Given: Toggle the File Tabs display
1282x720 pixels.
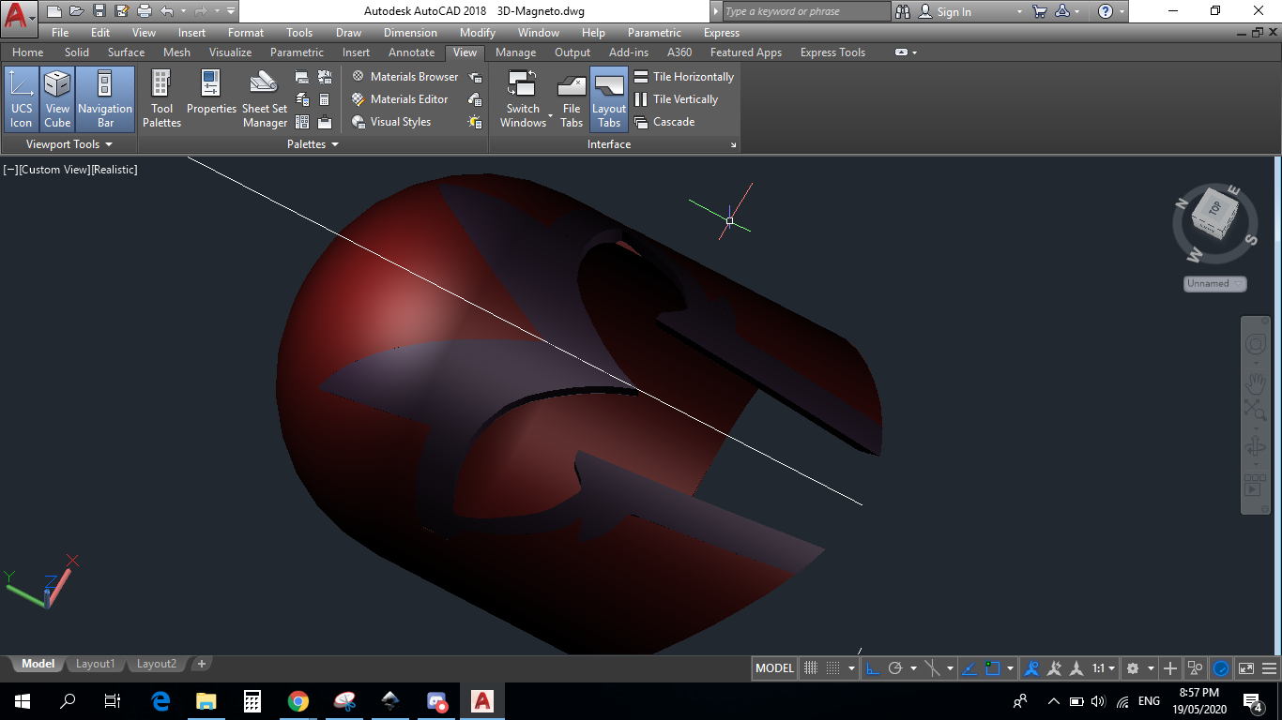Looking at the screenshot, I should [572, 99].
